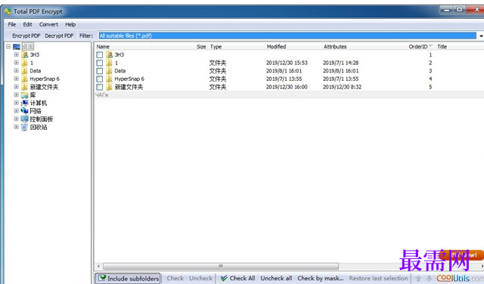The image size is (484, 284).
Task: Sort by Attributes column header
Action: pos(335,47)
